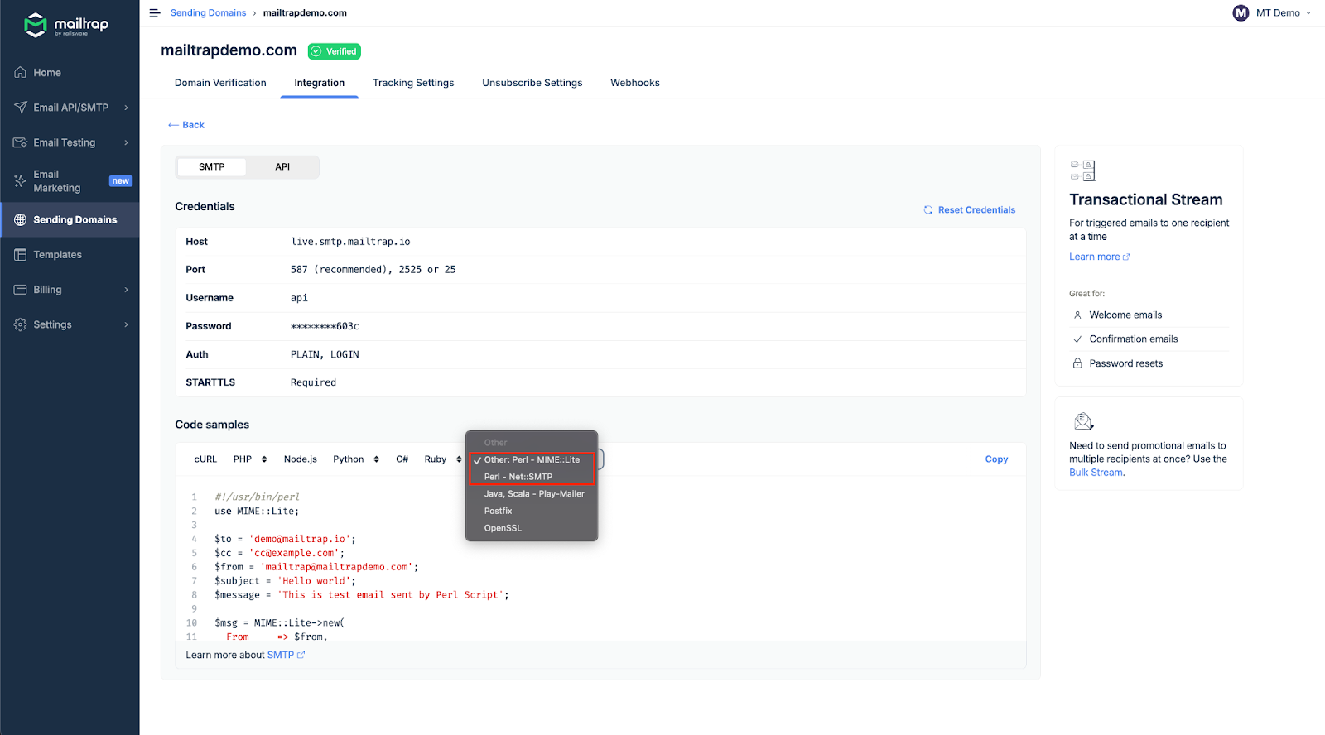Click the hamburger menu icon

pos(154,13)
